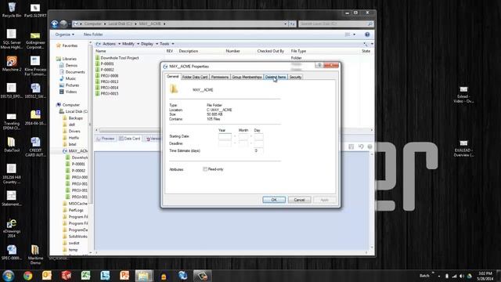Click the taskbar clock
The width and height of the screenshot is (501, 282).
pyautogui.click(x=485, y=276)
